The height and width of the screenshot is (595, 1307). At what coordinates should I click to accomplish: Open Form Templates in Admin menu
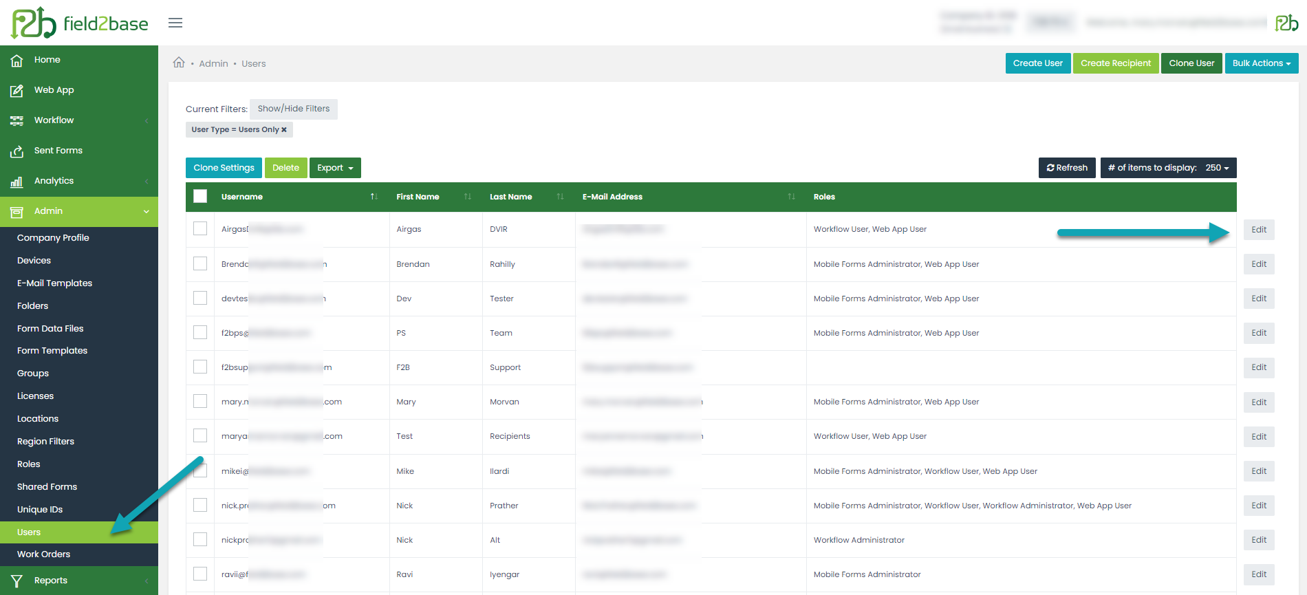52,351
